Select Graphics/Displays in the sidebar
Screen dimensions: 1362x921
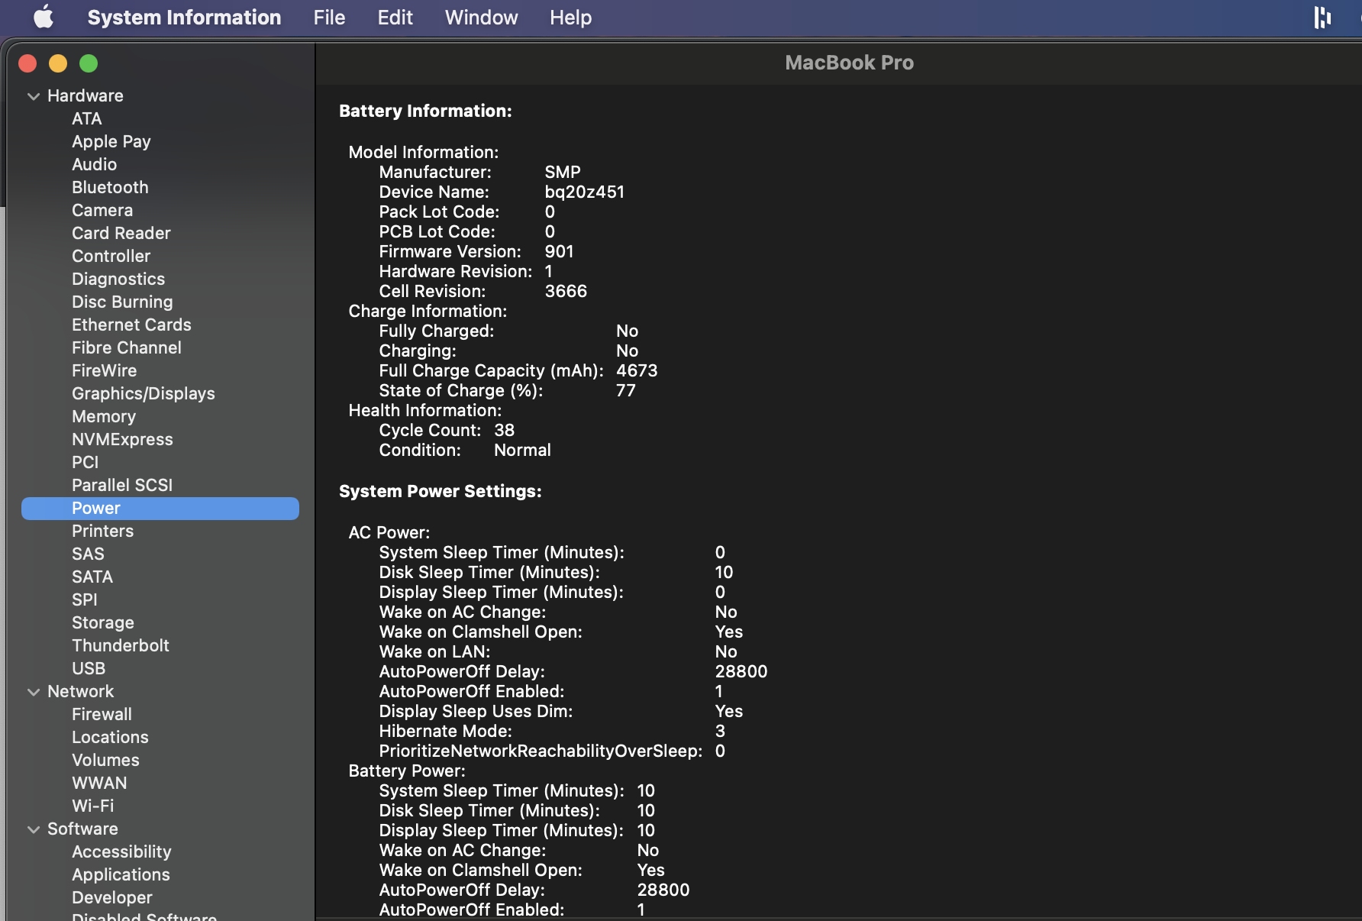144,393
